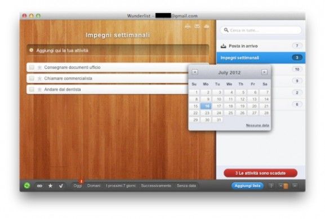Click the Nessuna data link in the calendar

click(257, 125)
